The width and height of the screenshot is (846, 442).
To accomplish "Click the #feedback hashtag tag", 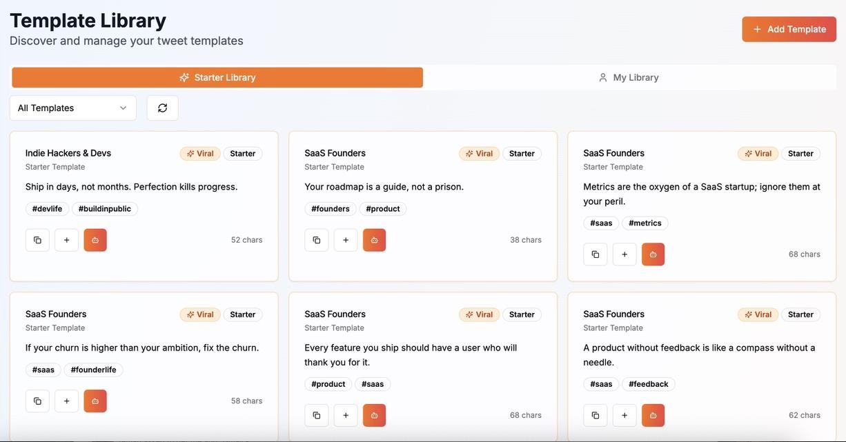I will pyautogui.click(x=648, y=384).
